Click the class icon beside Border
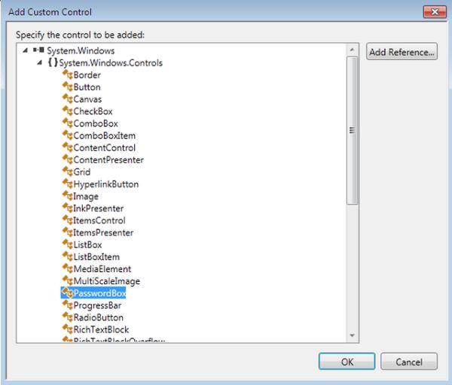Viewport: 452px width, 385px height. [68, 74]
